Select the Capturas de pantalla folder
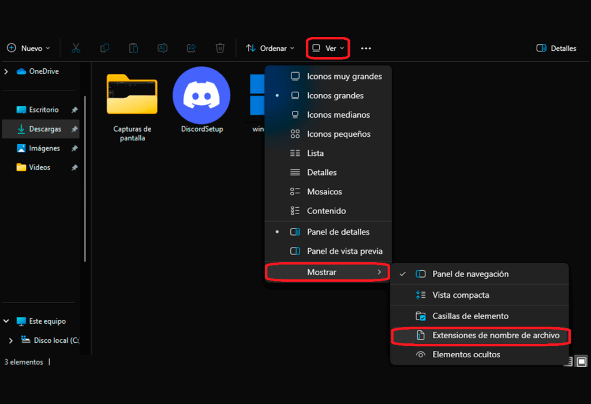Viewport: 591px width, 404px height. 132,108
